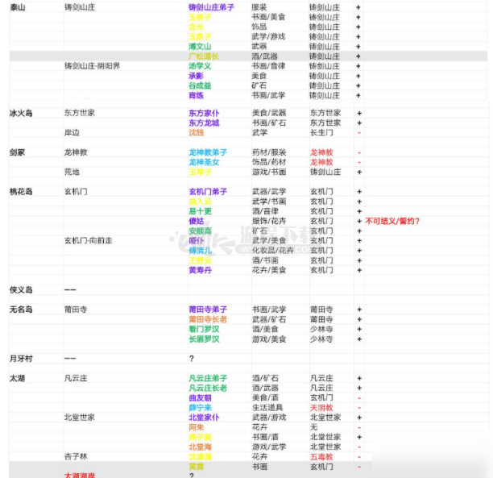Click the name cell '东方家仆'
493x478 pixels.
(x=204, y=113)
